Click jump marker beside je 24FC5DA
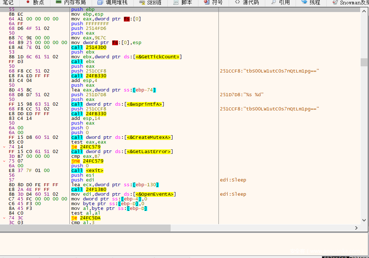The height and width of the screenshot is (258, 369). pyautogui.click(x=4, y=218)
